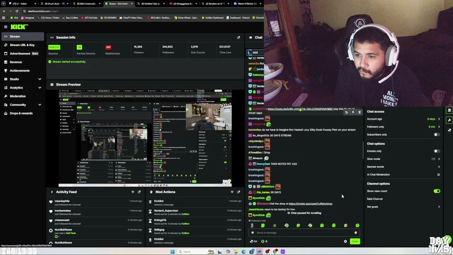This screenshot has width=453, height=255.
Task: Open KickBot Dashboard bookmark
Action: pyautogui.click(x=213, y=18)
